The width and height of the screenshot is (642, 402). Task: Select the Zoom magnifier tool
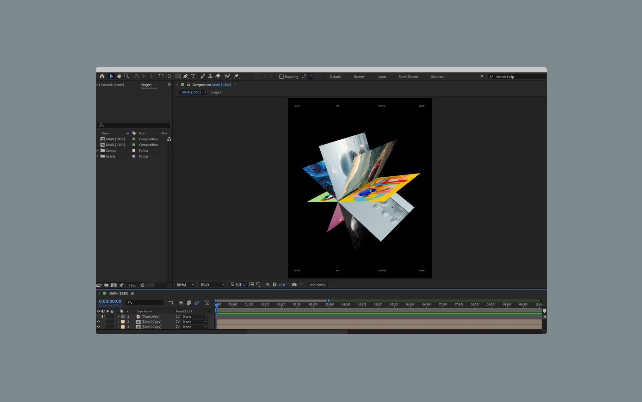(x=127, y=76)
